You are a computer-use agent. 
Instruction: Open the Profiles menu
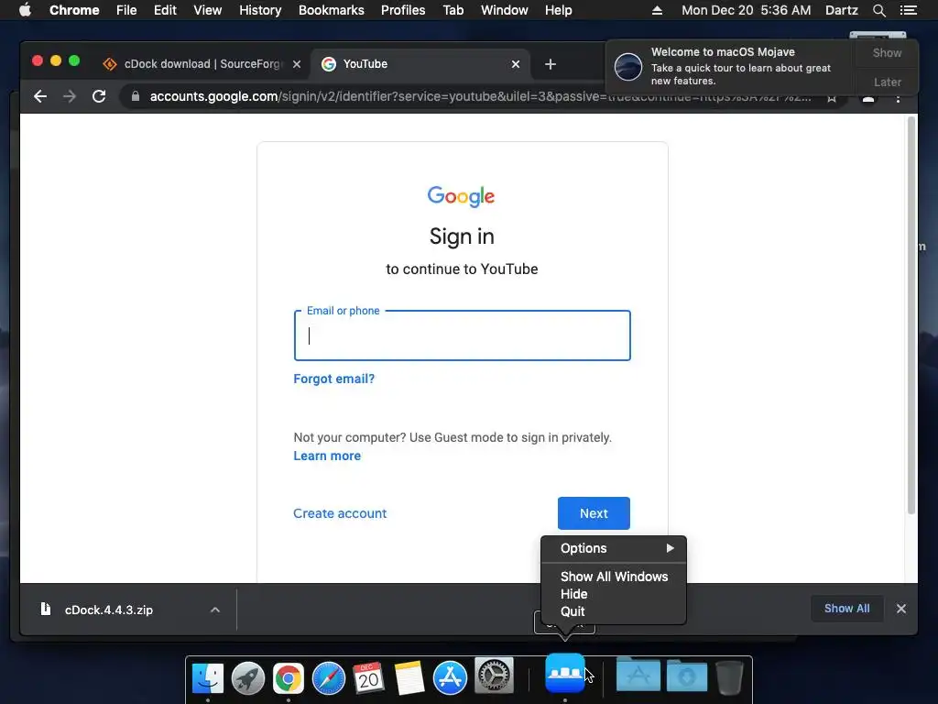[403, 10]
